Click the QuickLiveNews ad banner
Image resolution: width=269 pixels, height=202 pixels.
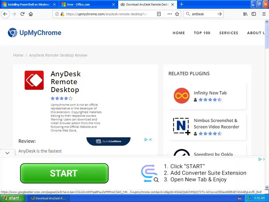click(x=108, y=141)
